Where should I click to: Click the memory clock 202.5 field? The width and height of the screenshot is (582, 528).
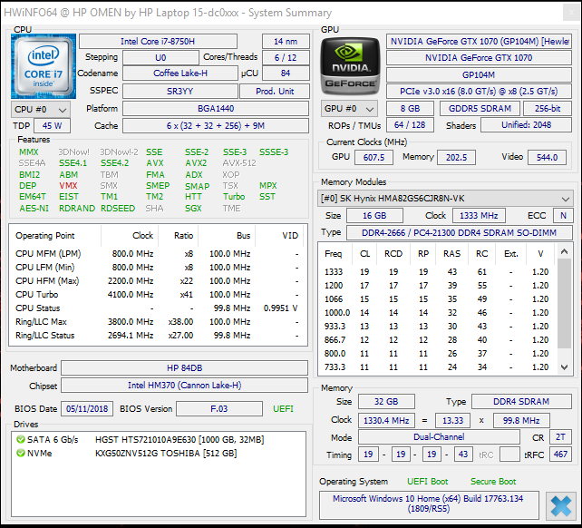click(x=456, y=158)
